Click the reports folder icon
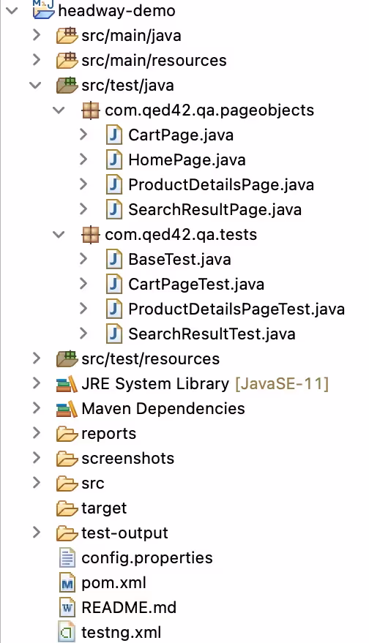The image size is (369, 643). 67,435
